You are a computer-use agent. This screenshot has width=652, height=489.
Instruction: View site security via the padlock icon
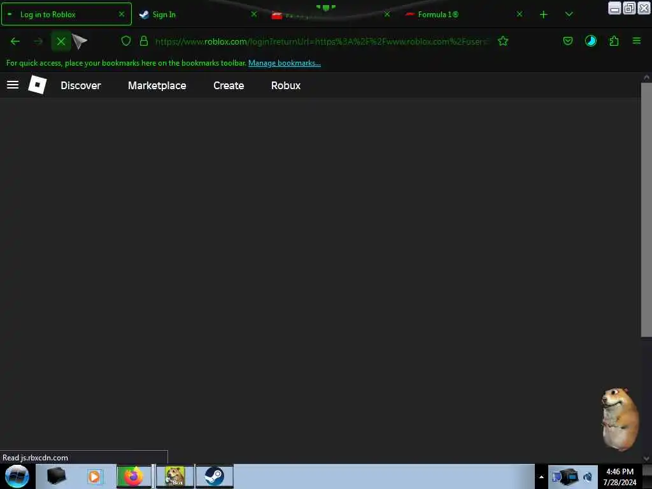pyautogui.click(x=144, y=41)
